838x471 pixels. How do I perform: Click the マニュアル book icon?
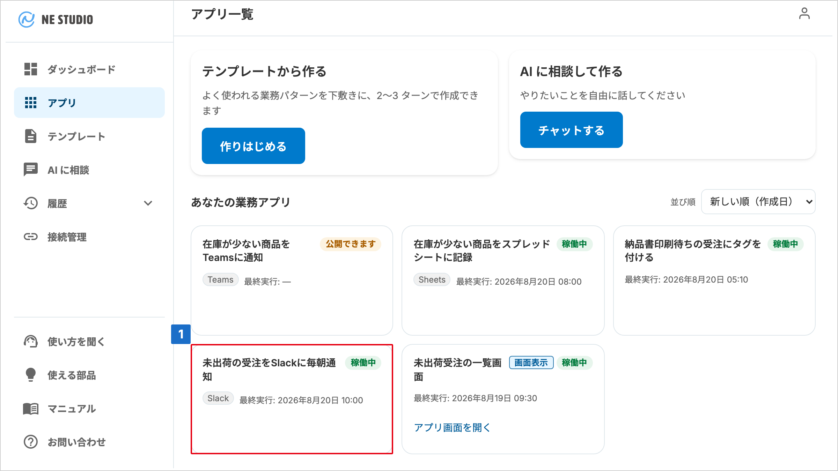(x=31, y=408)
